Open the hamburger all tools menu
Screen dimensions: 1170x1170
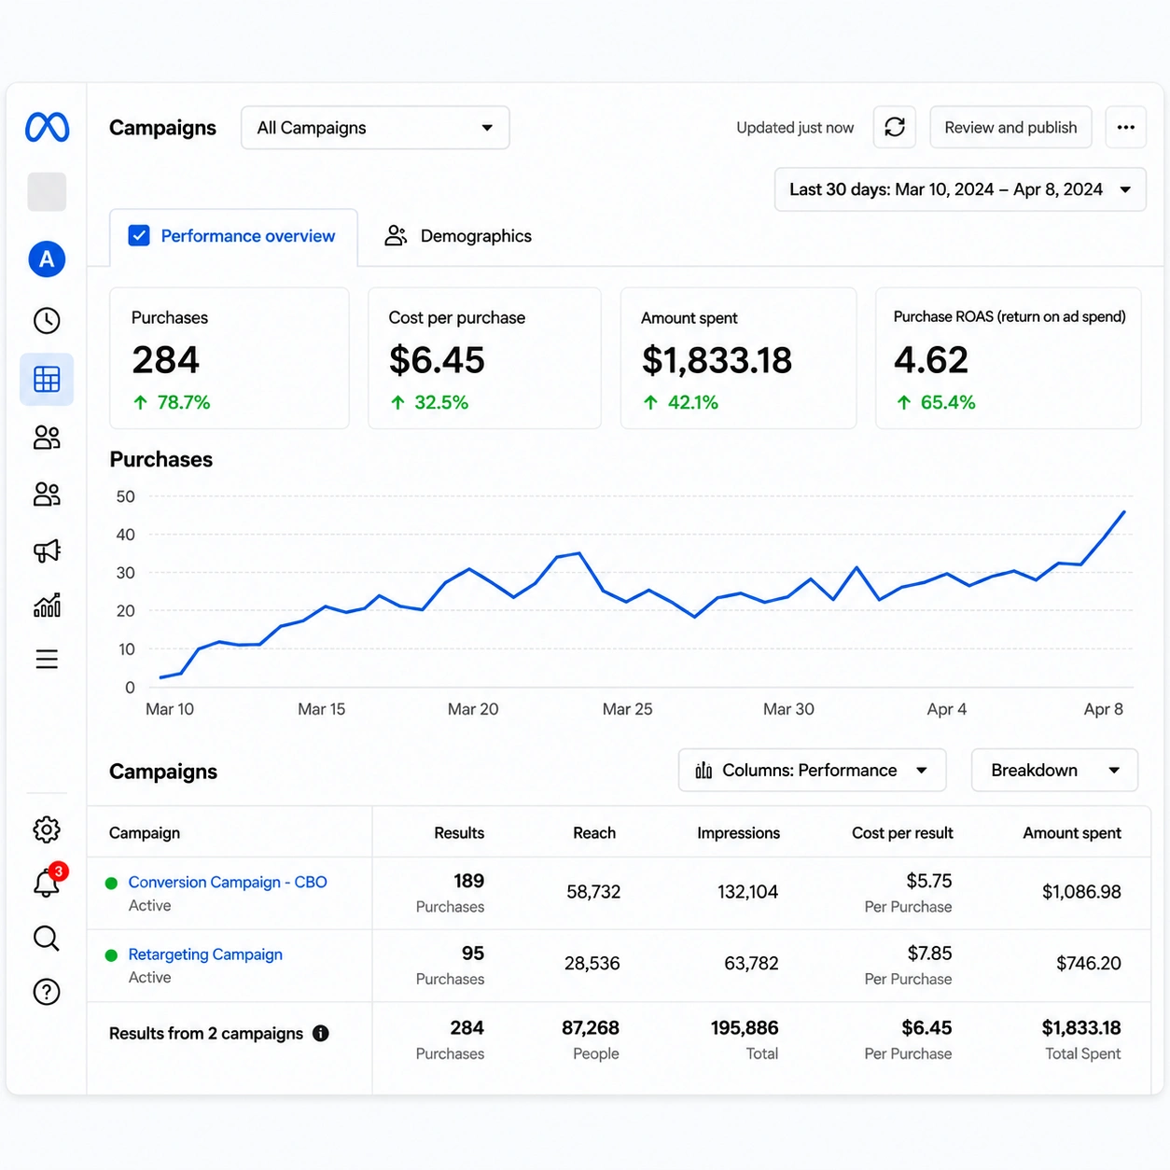[x=47, y=660]
